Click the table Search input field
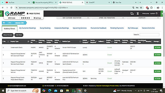Viewport: 165px width, 93px height. (149, 35)
